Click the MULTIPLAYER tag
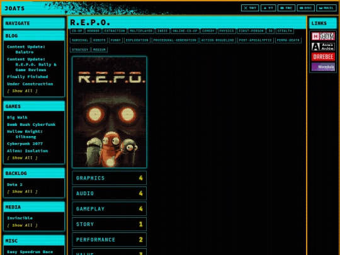Image resolution: width=340 pixels, height=255 pixels. tap(141, 31)
